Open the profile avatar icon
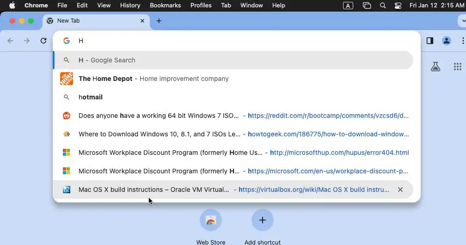 click(x=447, y=41)
